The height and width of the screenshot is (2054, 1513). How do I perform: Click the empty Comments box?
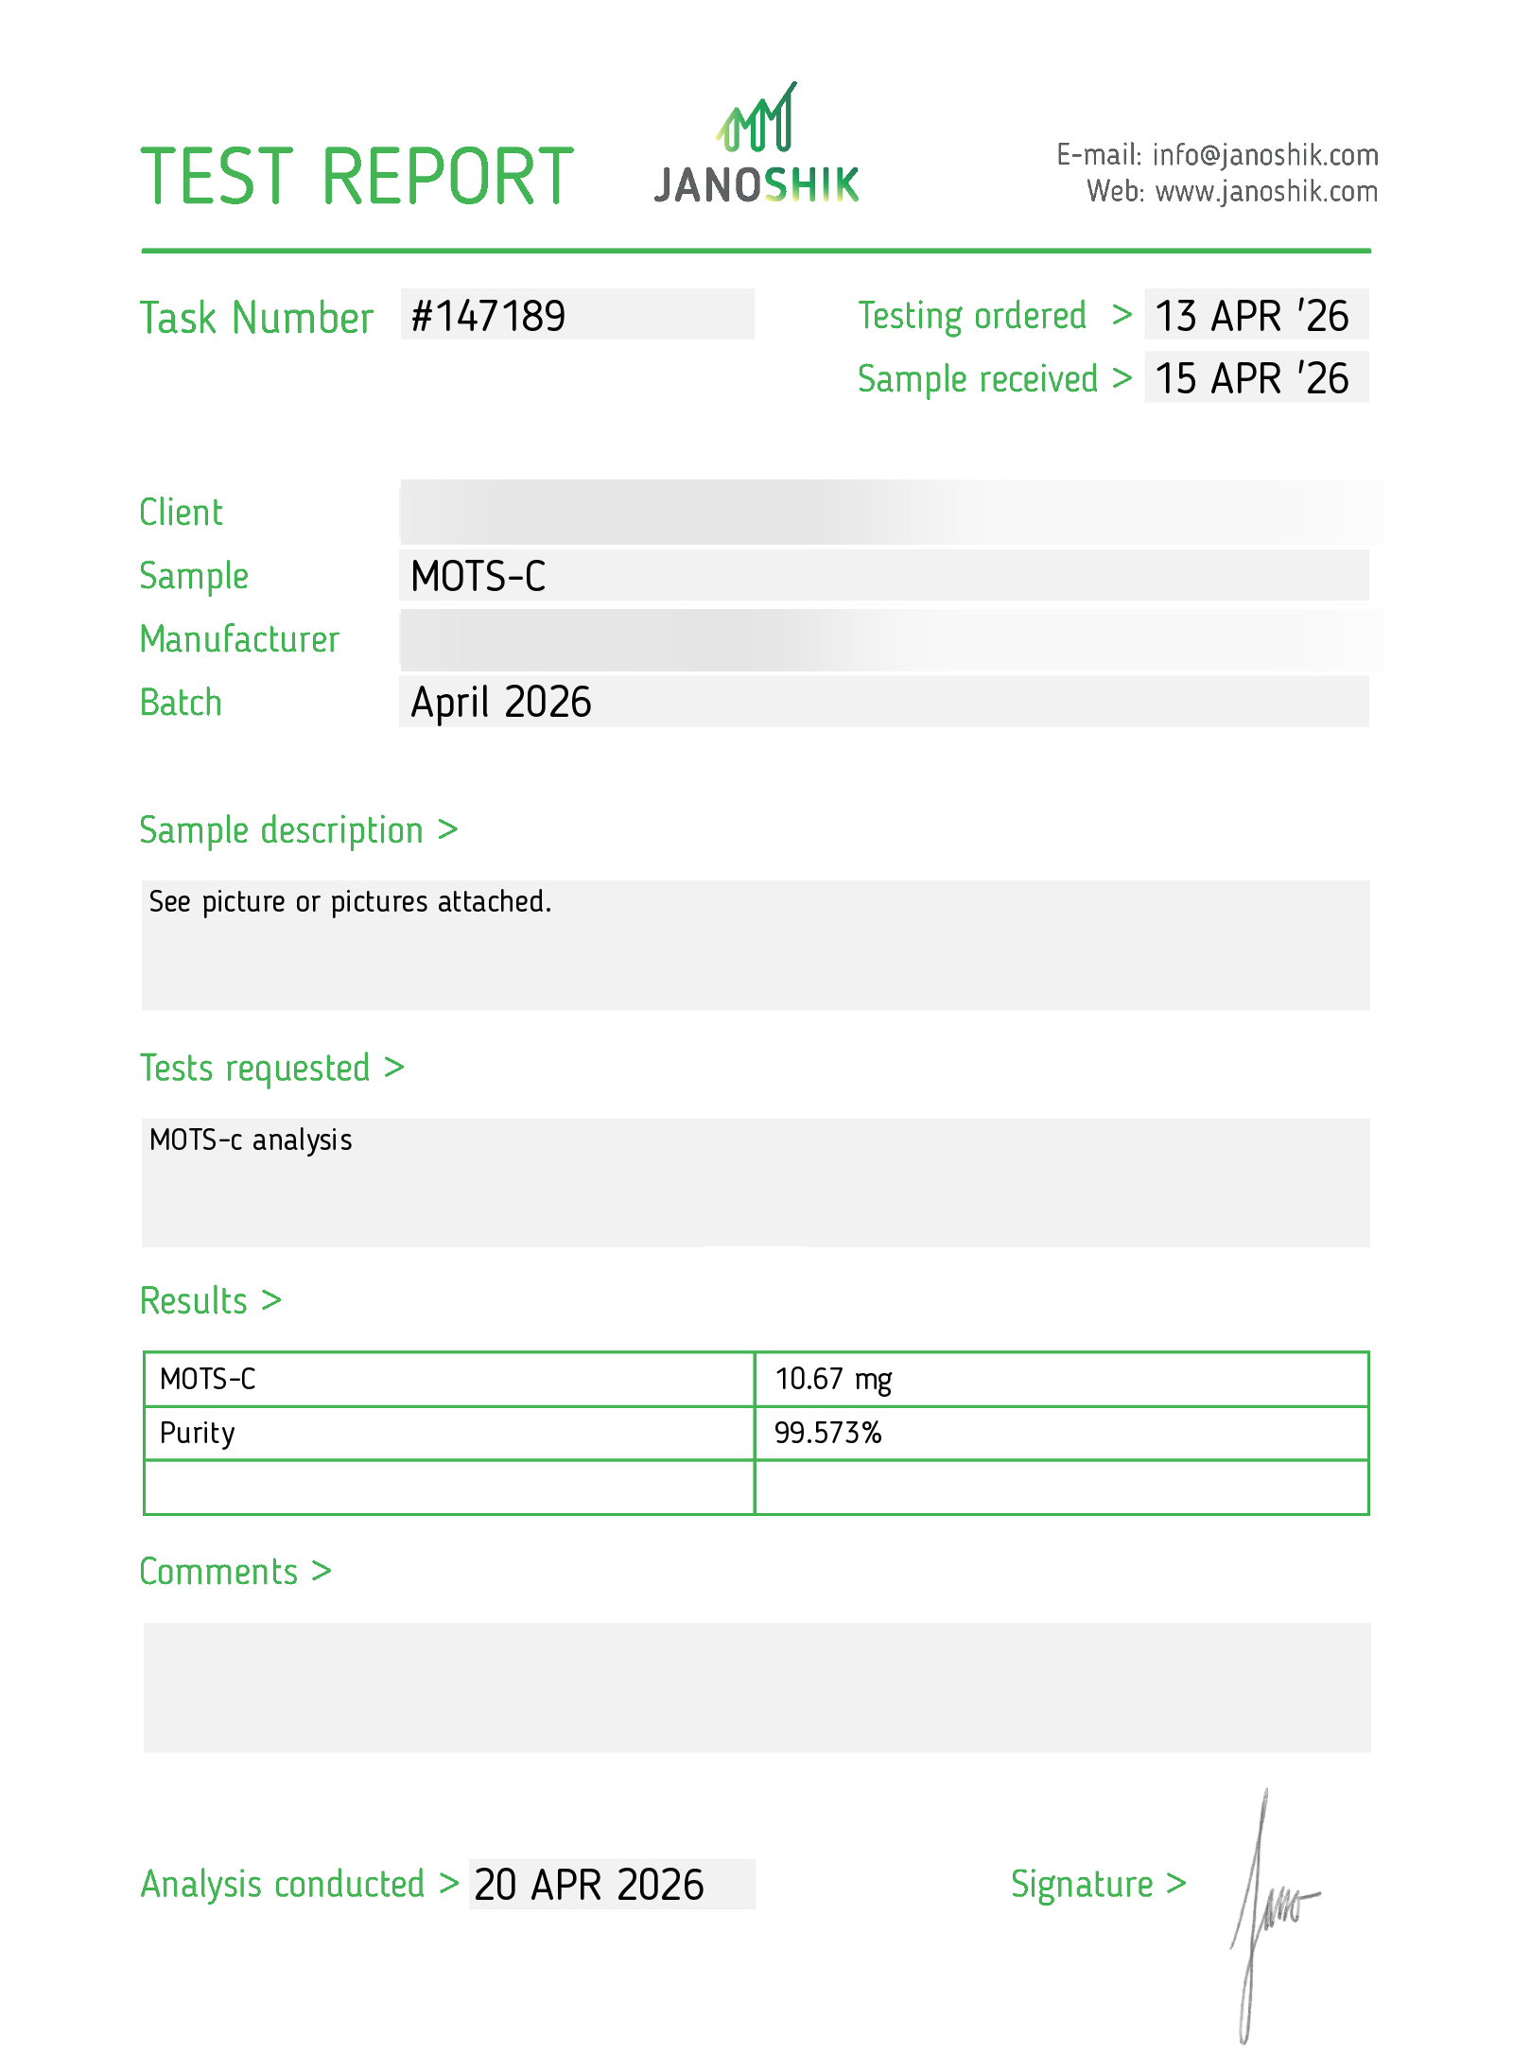pyautogui.click(x=756, y=1687)
